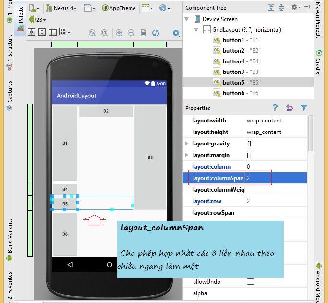Toggle the properties filter funnel icon

point(304,108)
